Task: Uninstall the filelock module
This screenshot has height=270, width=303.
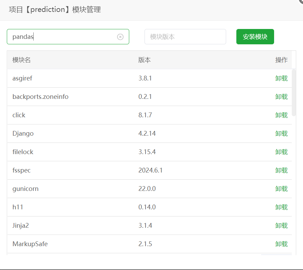Action: 281,152
